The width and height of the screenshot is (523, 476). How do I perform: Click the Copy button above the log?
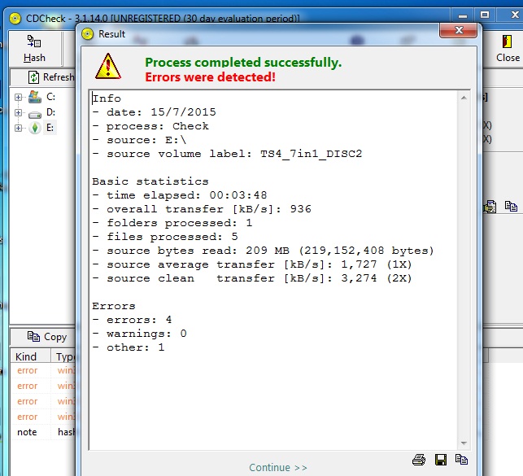point(47,336)
